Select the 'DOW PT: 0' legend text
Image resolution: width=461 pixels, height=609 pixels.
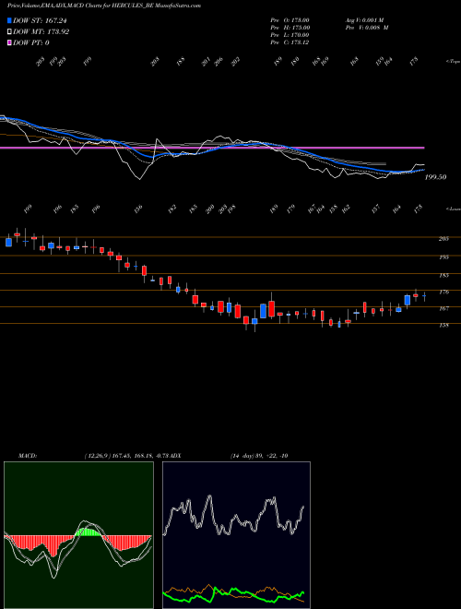31,42
